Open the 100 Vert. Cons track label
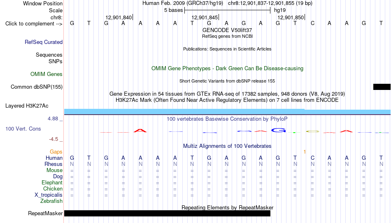Screen dimensions: 391x223 click(23, 129)
